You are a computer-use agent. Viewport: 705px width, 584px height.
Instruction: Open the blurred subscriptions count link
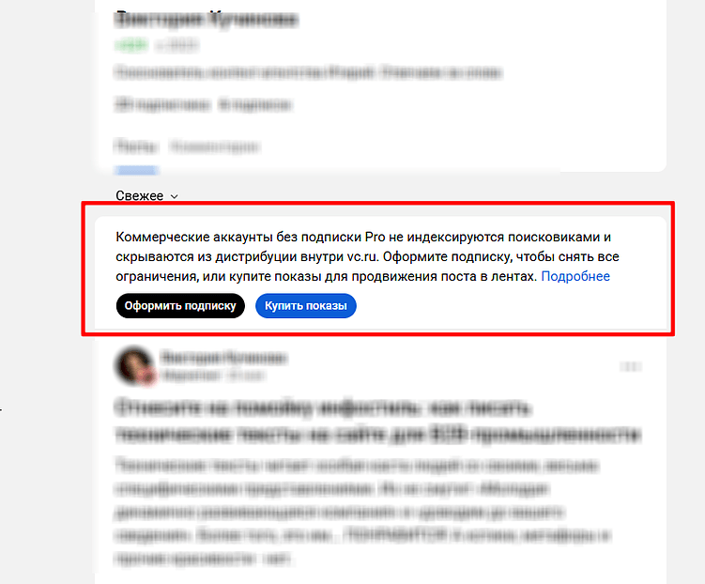[x=255, y=105]
